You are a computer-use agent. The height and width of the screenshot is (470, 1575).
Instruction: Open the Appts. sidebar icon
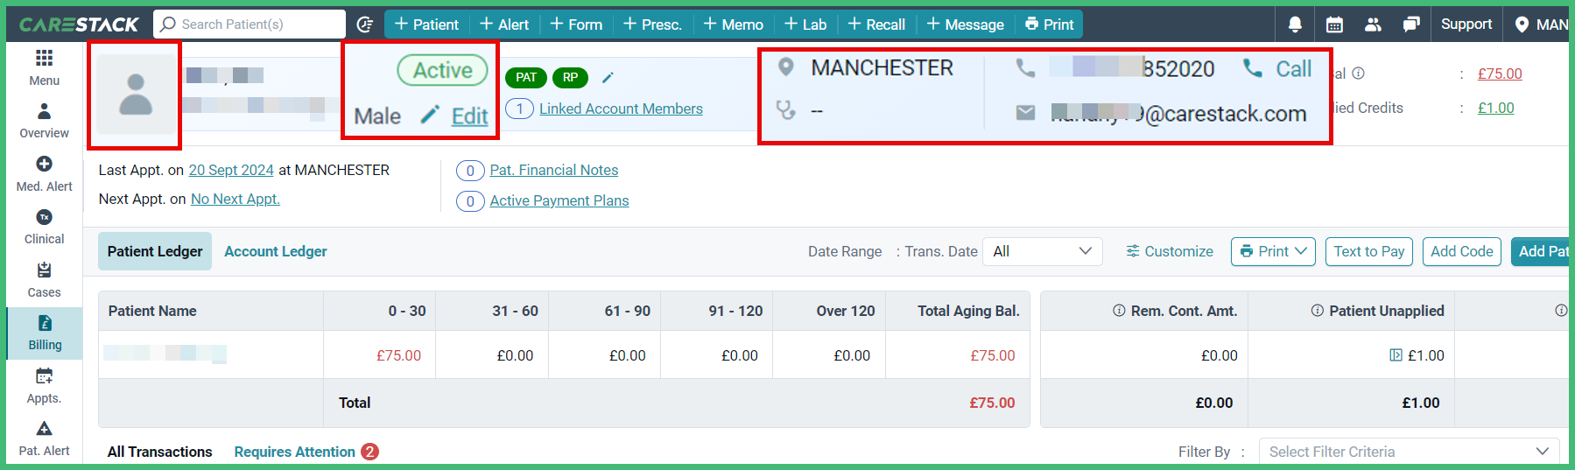(44, 385)
